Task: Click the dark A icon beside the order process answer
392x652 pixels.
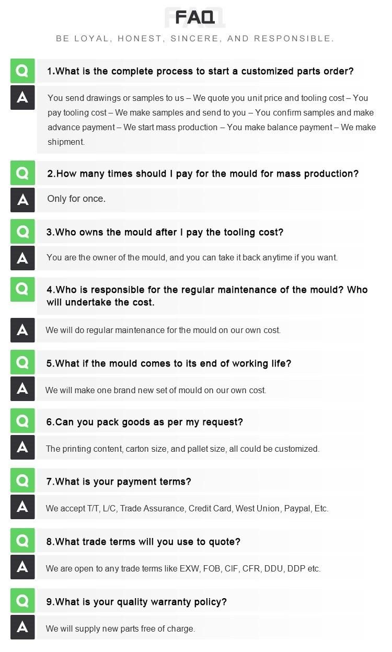Action: [x=22, y=97]
